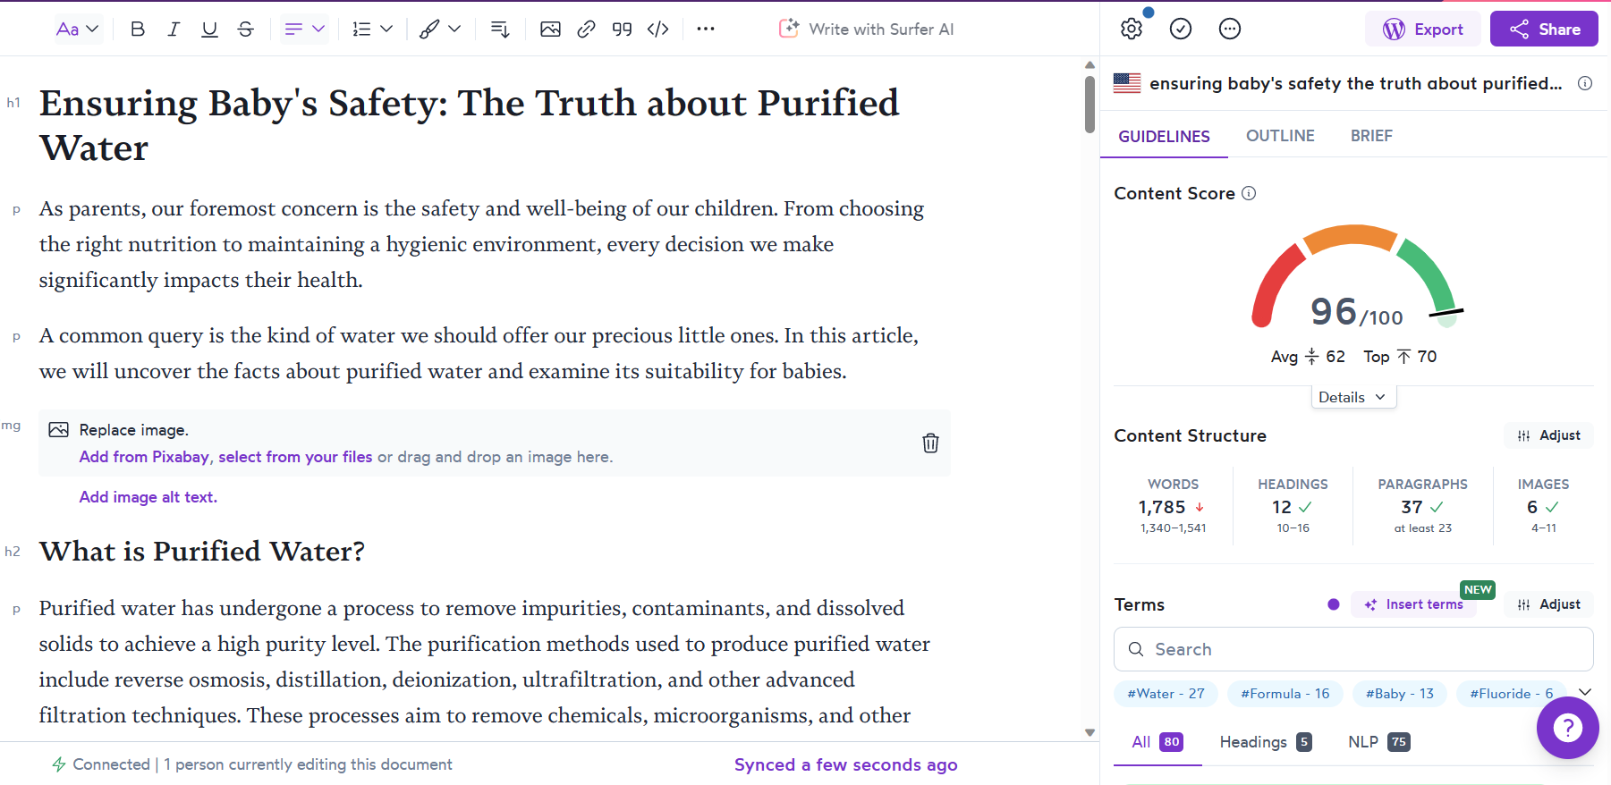The width and height of the screenshot is (1611, 785).
Task: Switch to the Outline tab
Action: tap(1280, 136)
